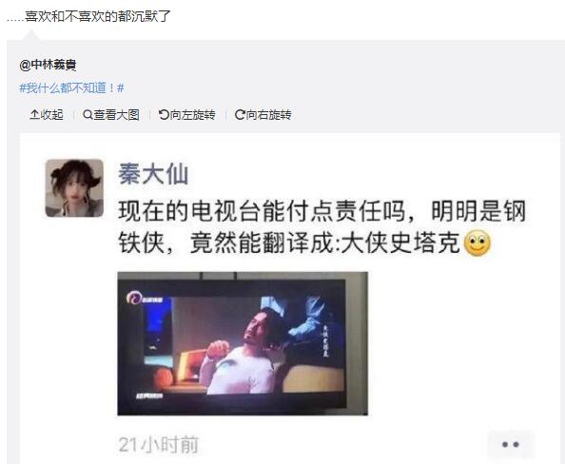Open hashtag #我什么都不知道！# topic

71,87
